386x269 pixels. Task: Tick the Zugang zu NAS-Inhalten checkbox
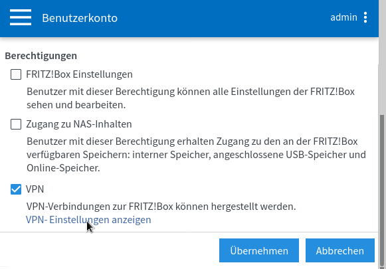coord(16,124)
